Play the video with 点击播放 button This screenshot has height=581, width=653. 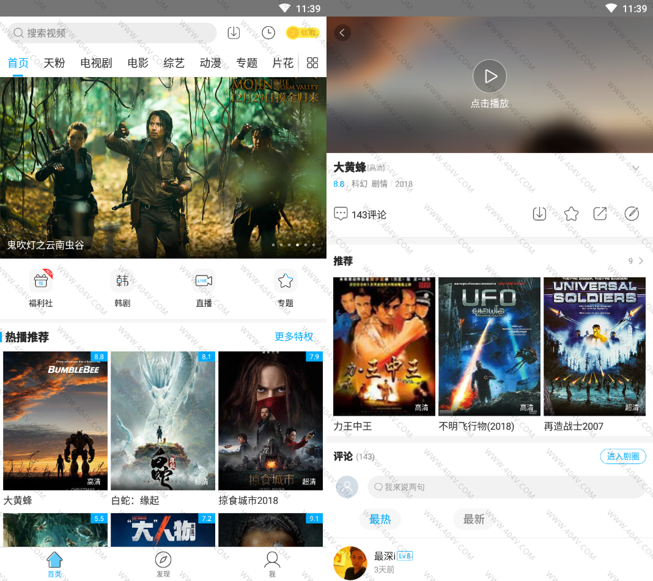pos(490,77)
